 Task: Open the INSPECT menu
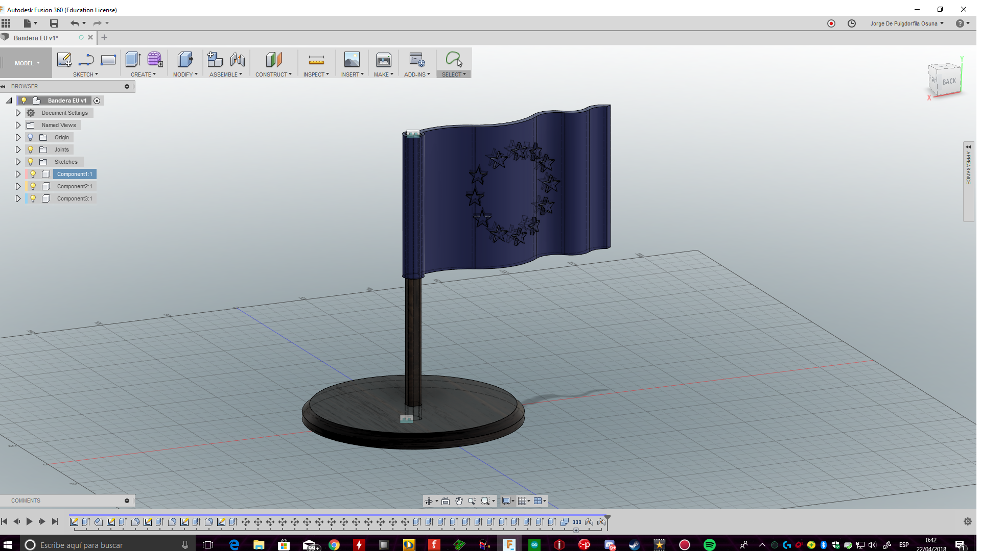[316, 74]
